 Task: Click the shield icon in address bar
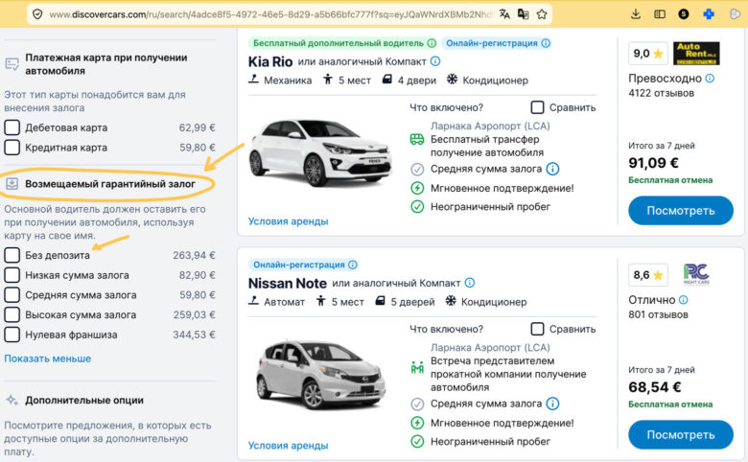tap(37, 14)
